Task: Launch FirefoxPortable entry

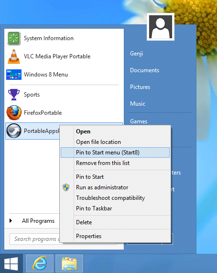Action: coord(64,113)
